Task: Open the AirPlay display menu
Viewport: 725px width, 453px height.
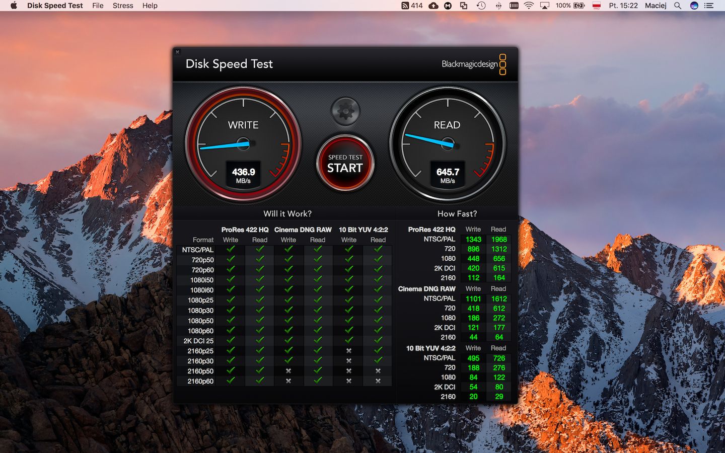Action: point(545,6)
